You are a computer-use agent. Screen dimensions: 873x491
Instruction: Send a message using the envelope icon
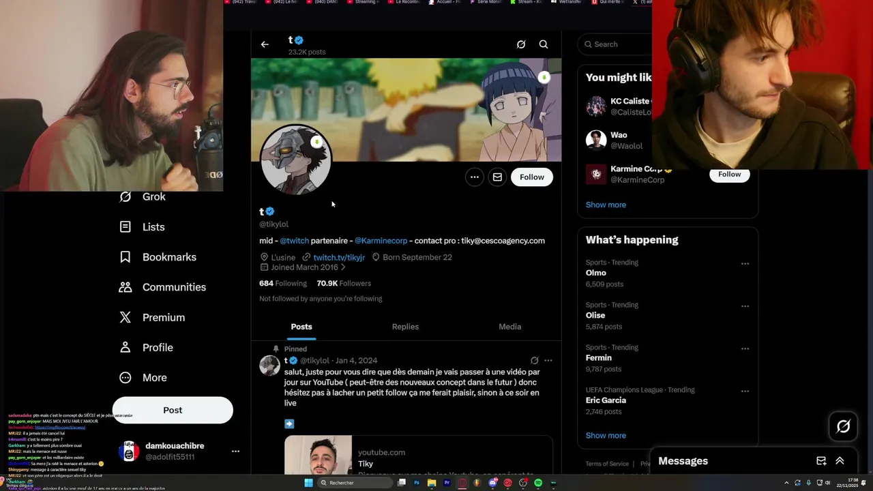[x=497, y=177]
